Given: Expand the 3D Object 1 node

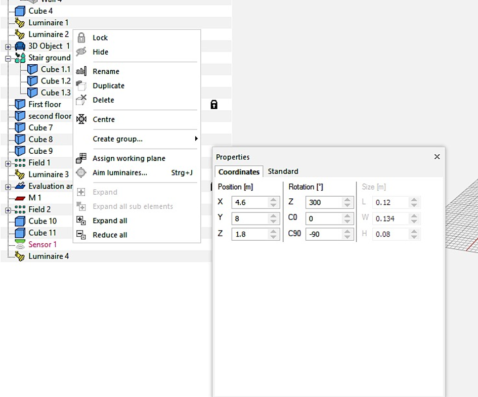Looking at the screenshot, I should [8, 47].
